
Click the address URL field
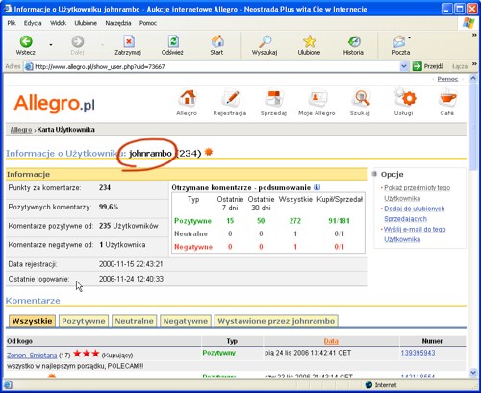tap(216, 66)
